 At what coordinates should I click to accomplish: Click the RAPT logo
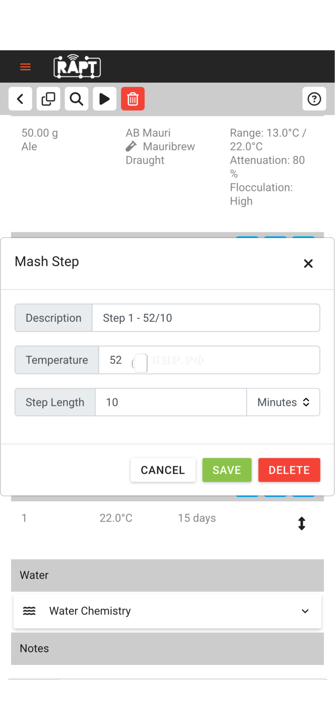coord(77,66)
